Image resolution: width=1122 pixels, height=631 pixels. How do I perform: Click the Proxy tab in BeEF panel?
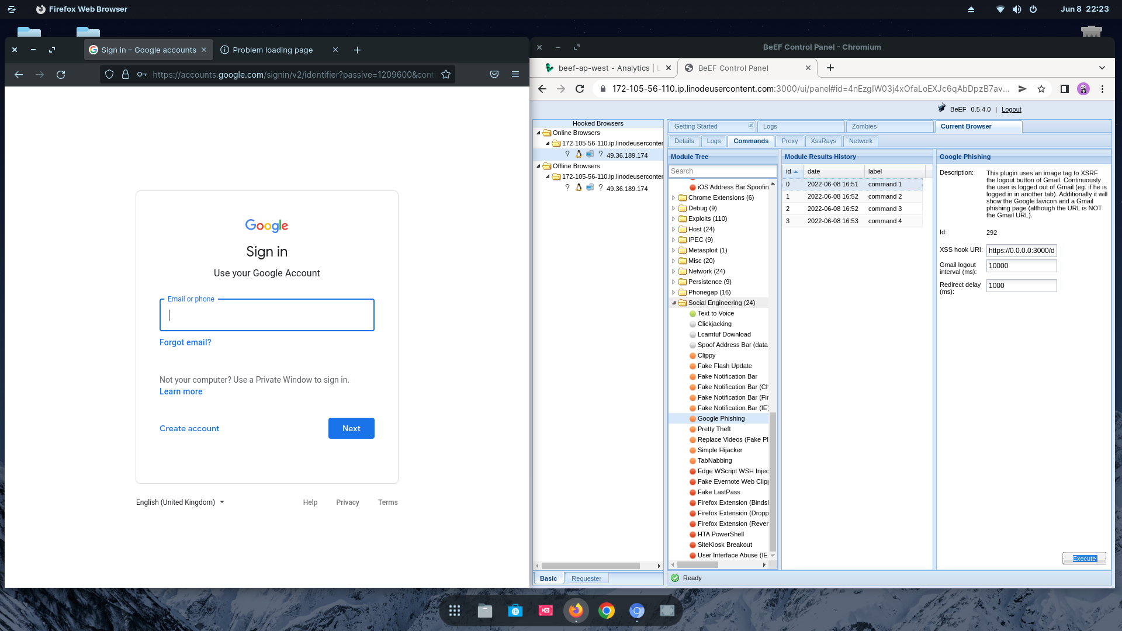pos(790,141)
